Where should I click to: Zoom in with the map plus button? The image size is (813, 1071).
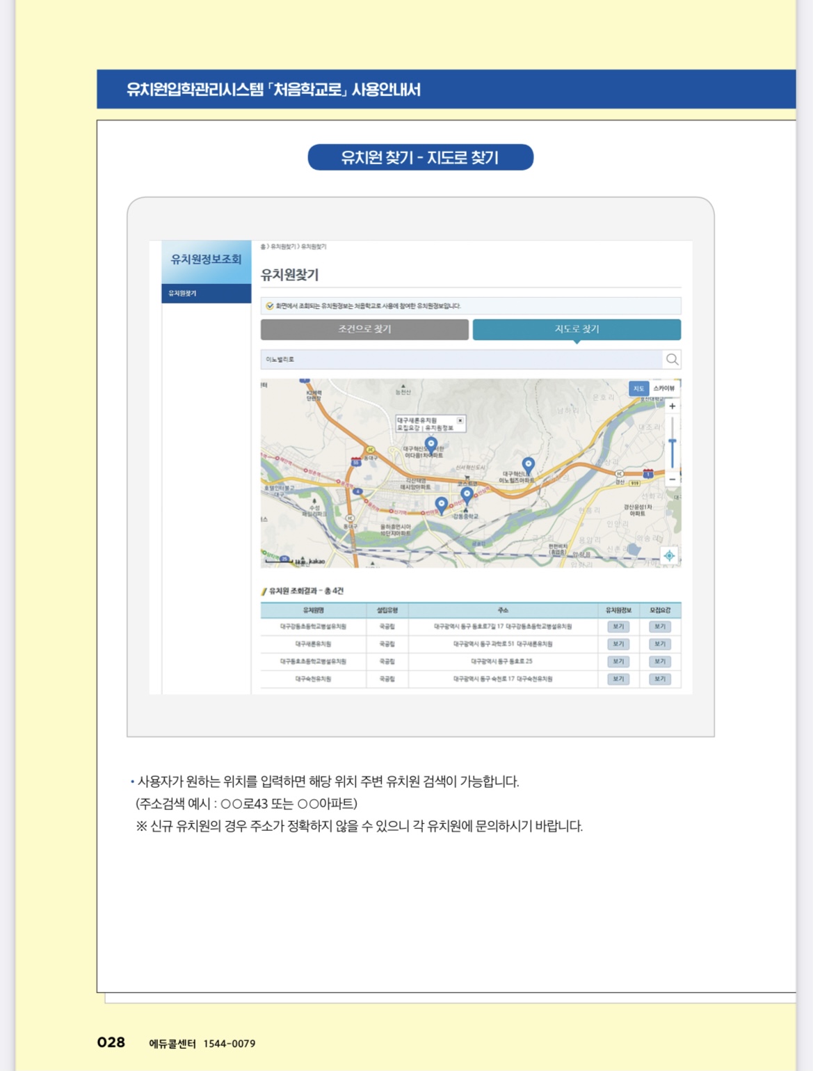pos(672,406)
